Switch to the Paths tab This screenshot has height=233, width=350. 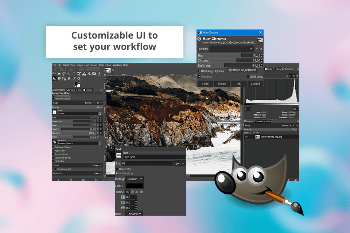point(267,122)
